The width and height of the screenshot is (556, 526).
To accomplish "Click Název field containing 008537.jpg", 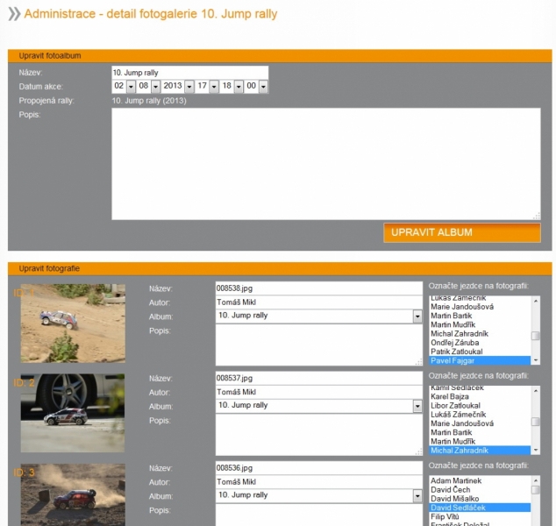I will [318, 378].
